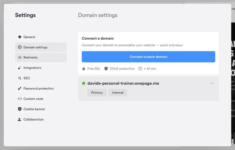This screenshot has width=235, height=150.
Task: Click the Free SSL label
Action: coord(94,69)
